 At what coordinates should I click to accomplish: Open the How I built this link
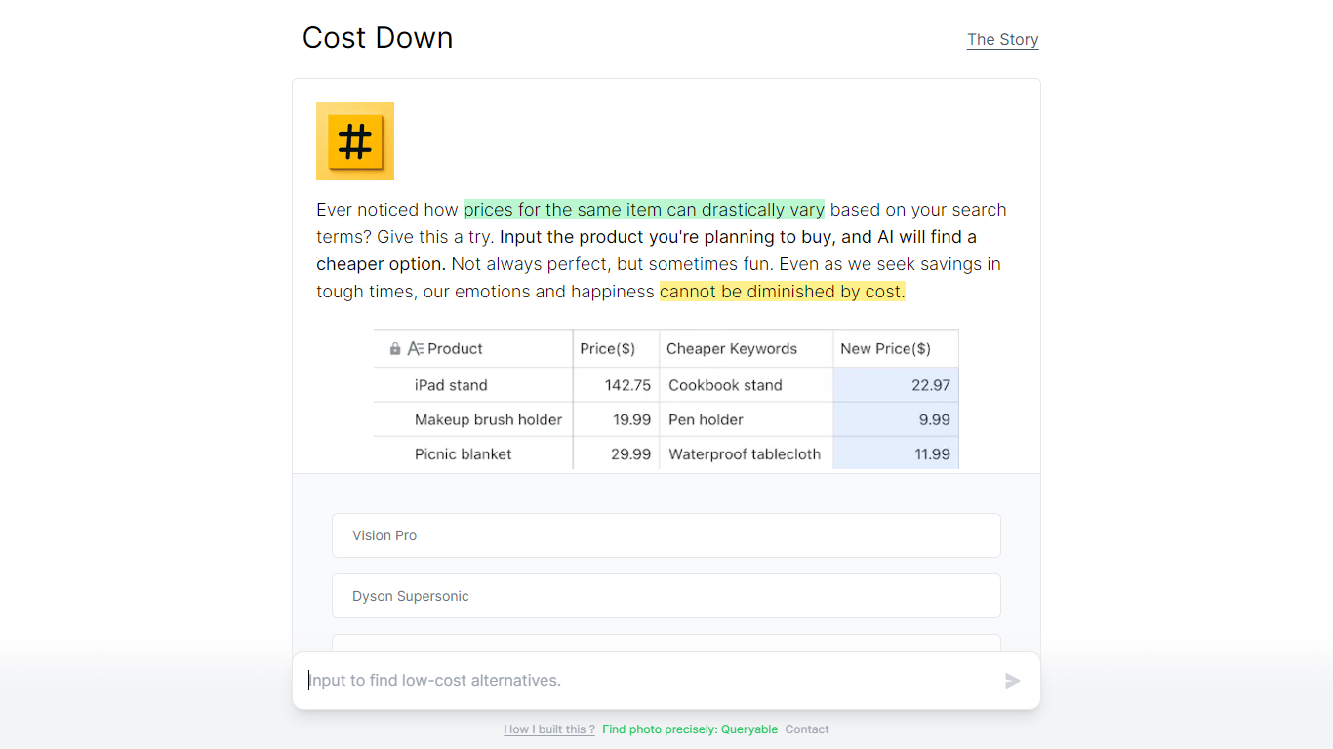(x=549, y=729)
